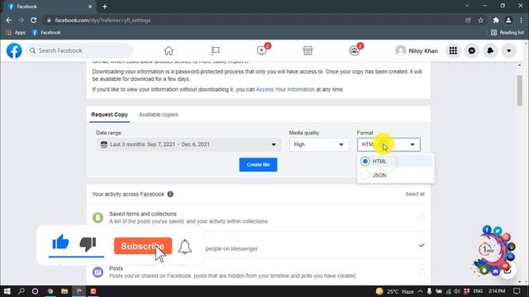Image resolution: width=529 pixels, height=297 pixels.
Task: Reload the page
Action: pos(33,20)
